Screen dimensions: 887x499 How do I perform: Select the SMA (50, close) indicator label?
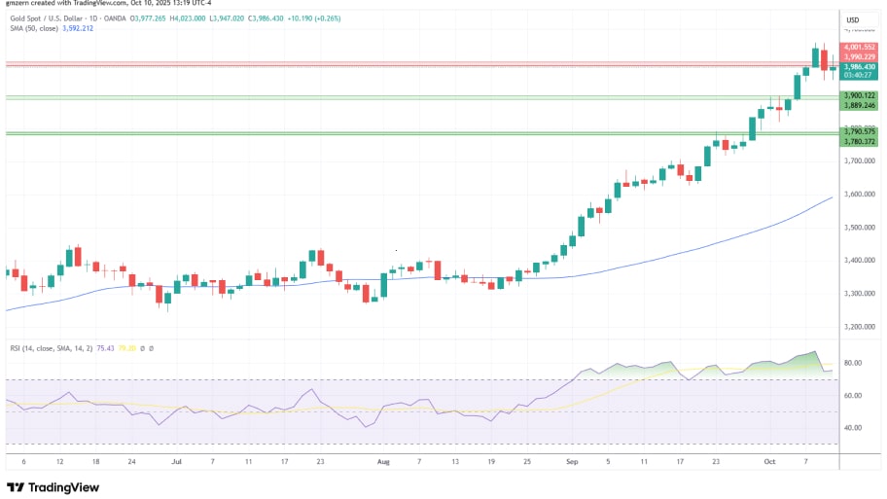tap(37, 30)
